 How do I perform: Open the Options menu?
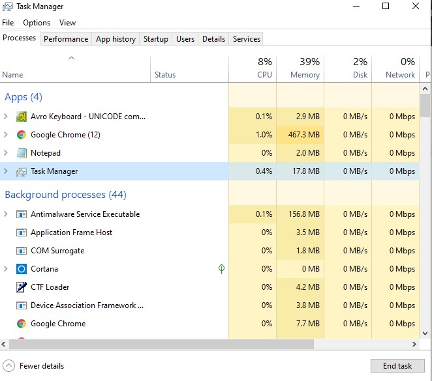37,23
